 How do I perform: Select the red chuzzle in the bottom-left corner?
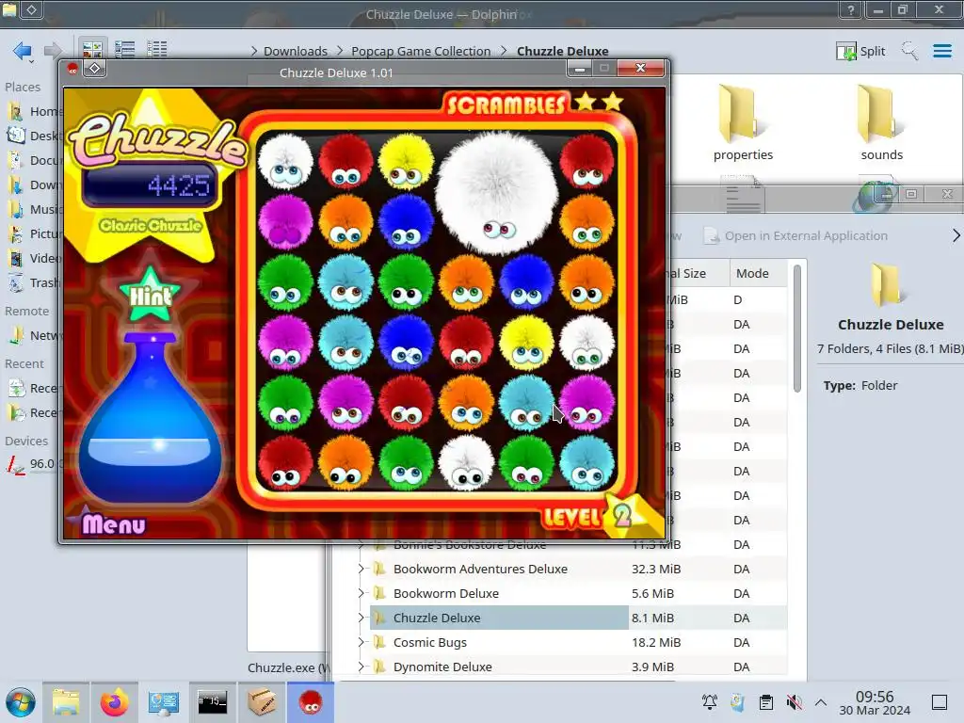285,462
